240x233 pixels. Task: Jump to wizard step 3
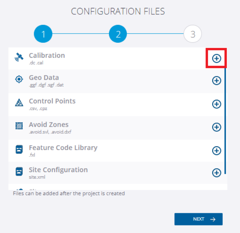192,34
